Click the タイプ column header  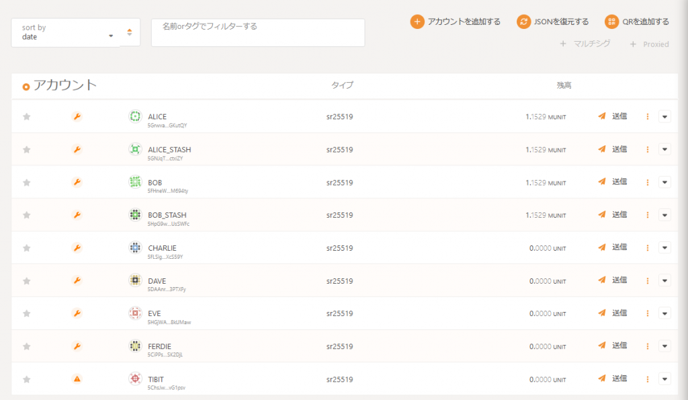[x=341, y=85]
